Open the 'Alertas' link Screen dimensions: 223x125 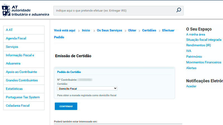(x=191, y=68)
